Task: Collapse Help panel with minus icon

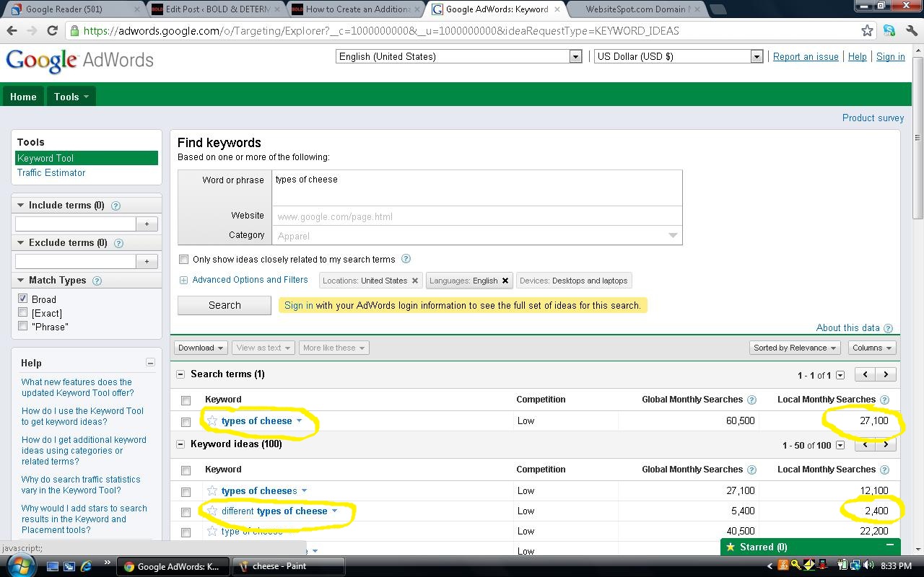Action: 150,363
